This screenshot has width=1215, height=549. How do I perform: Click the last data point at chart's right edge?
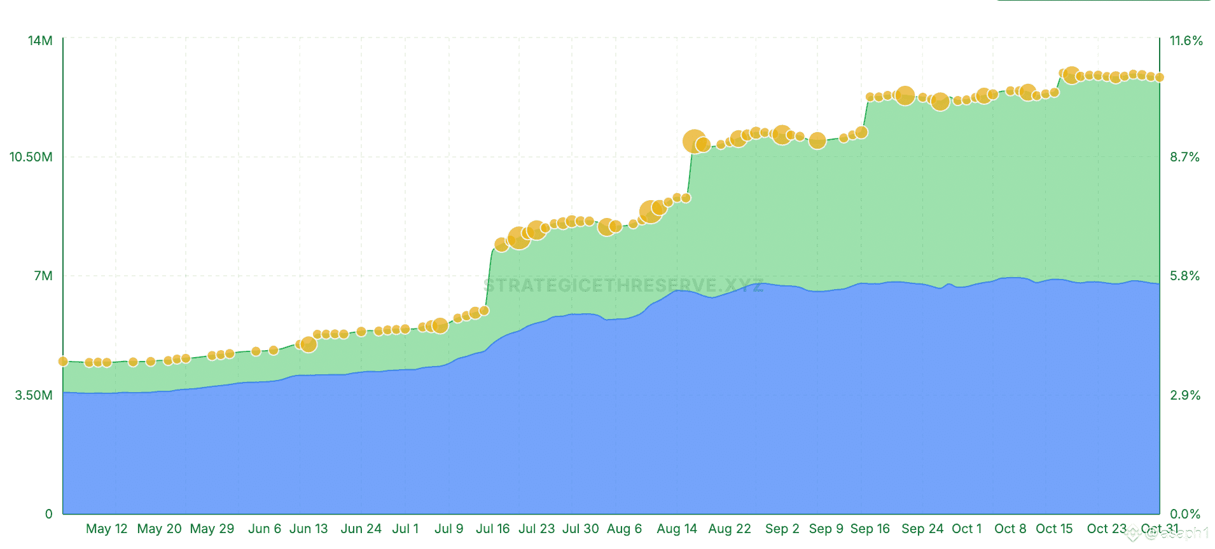(x=1160, y=78)
